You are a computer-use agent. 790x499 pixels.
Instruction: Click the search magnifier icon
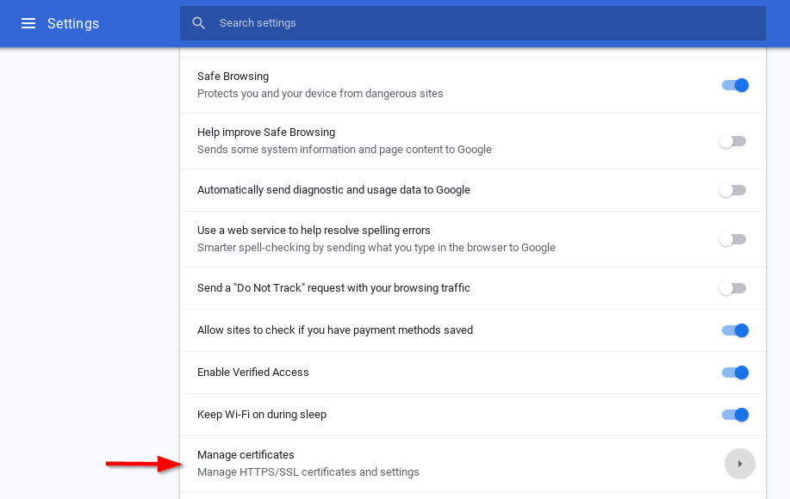point(198,23)
